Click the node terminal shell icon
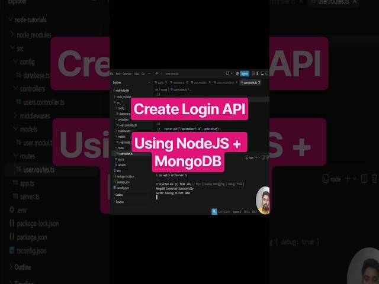The image size is (379, 284). pyautogui.click(x=247, y=158)
